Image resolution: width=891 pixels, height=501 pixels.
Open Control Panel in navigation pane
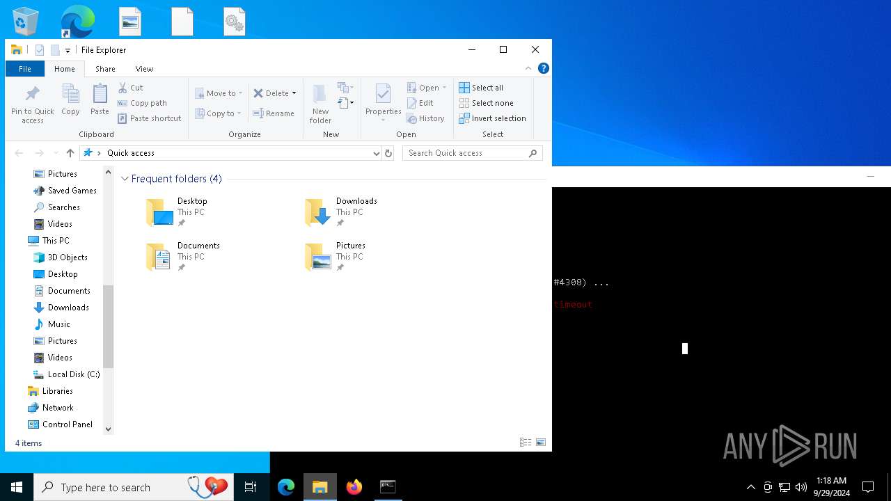[x=60, y=424]
